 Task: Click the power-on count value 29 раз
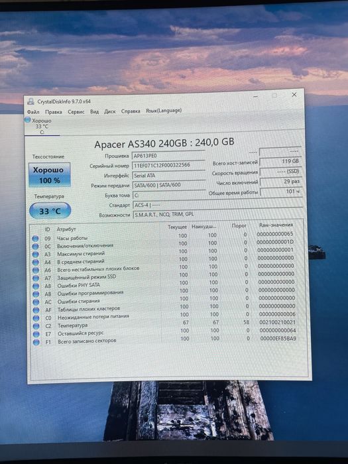(x=280, y=182)
